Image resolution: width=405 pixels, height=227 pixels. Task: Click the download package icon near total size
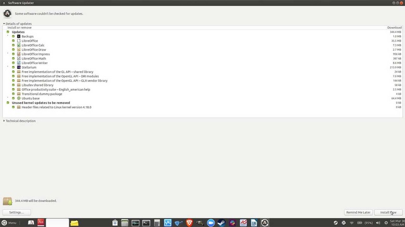7,201
